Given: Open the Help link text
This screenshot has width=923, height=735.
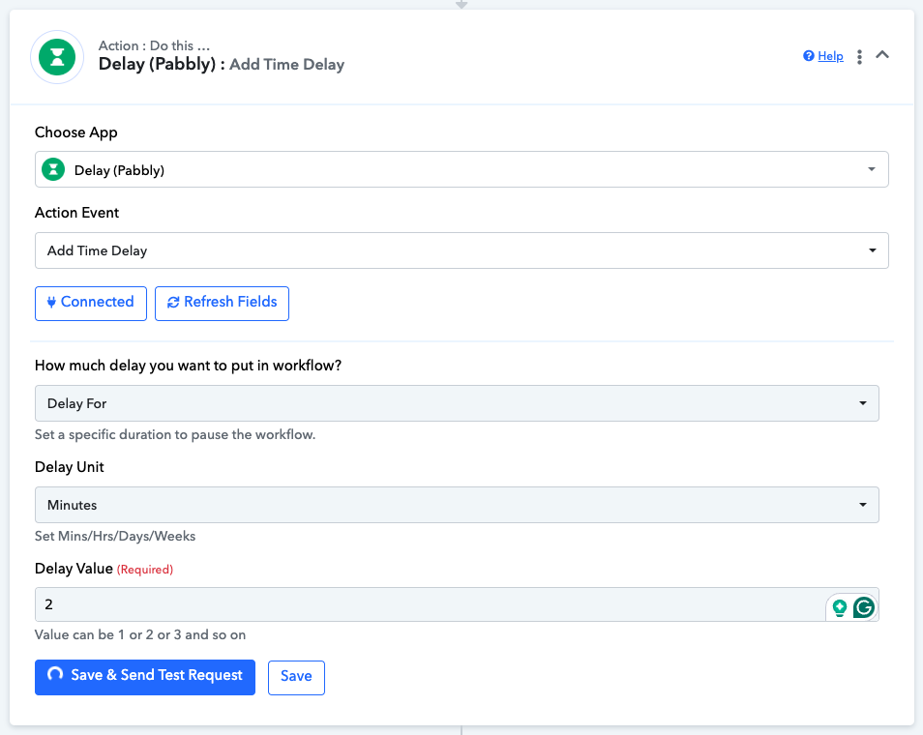Looking at the screenshot, I should click(x=830, y=56).
